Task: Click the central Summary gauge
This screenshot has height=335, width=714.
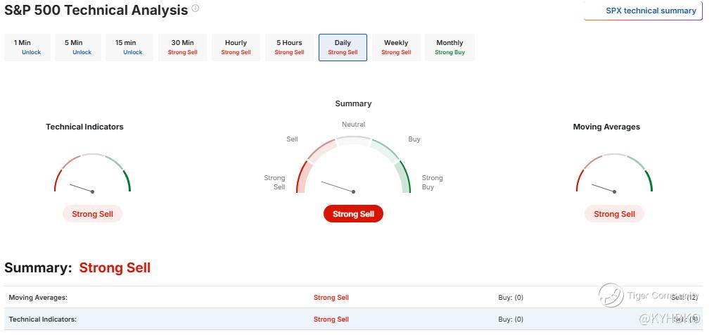Action: pos(353,165)
